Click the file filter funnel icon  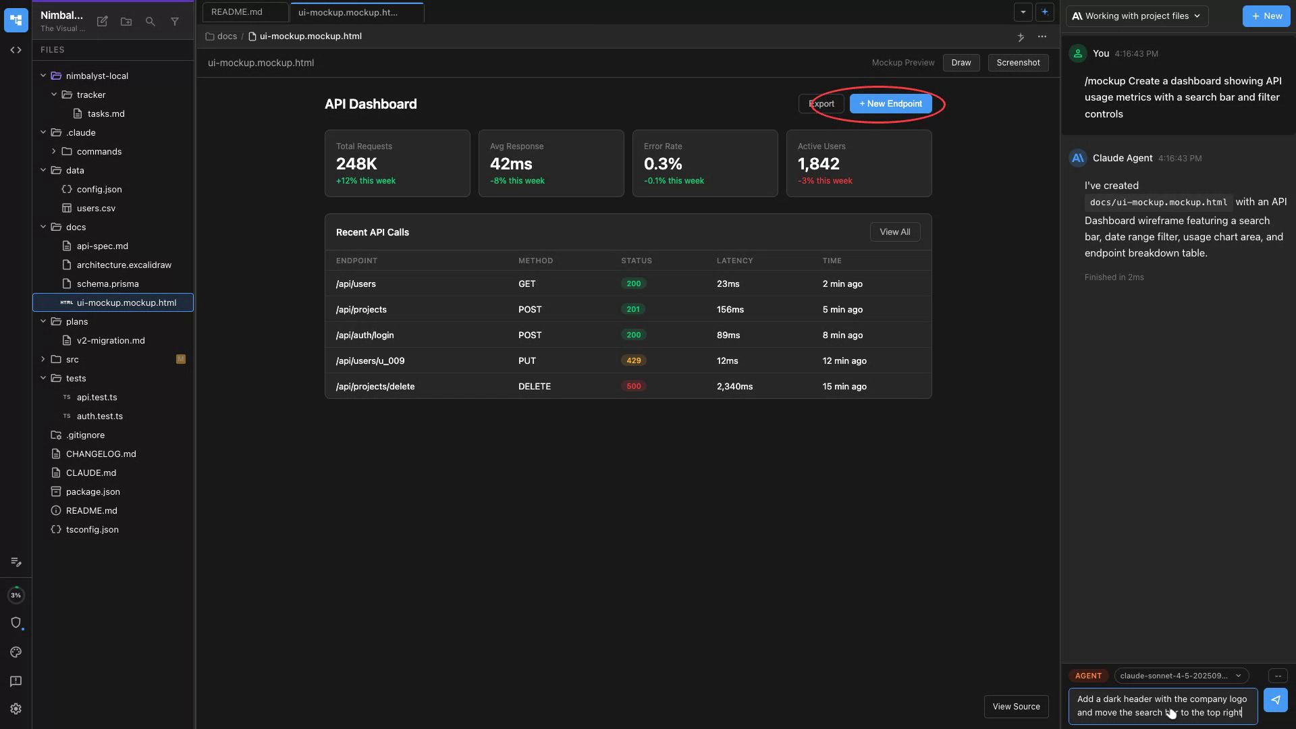pos(175,22)
